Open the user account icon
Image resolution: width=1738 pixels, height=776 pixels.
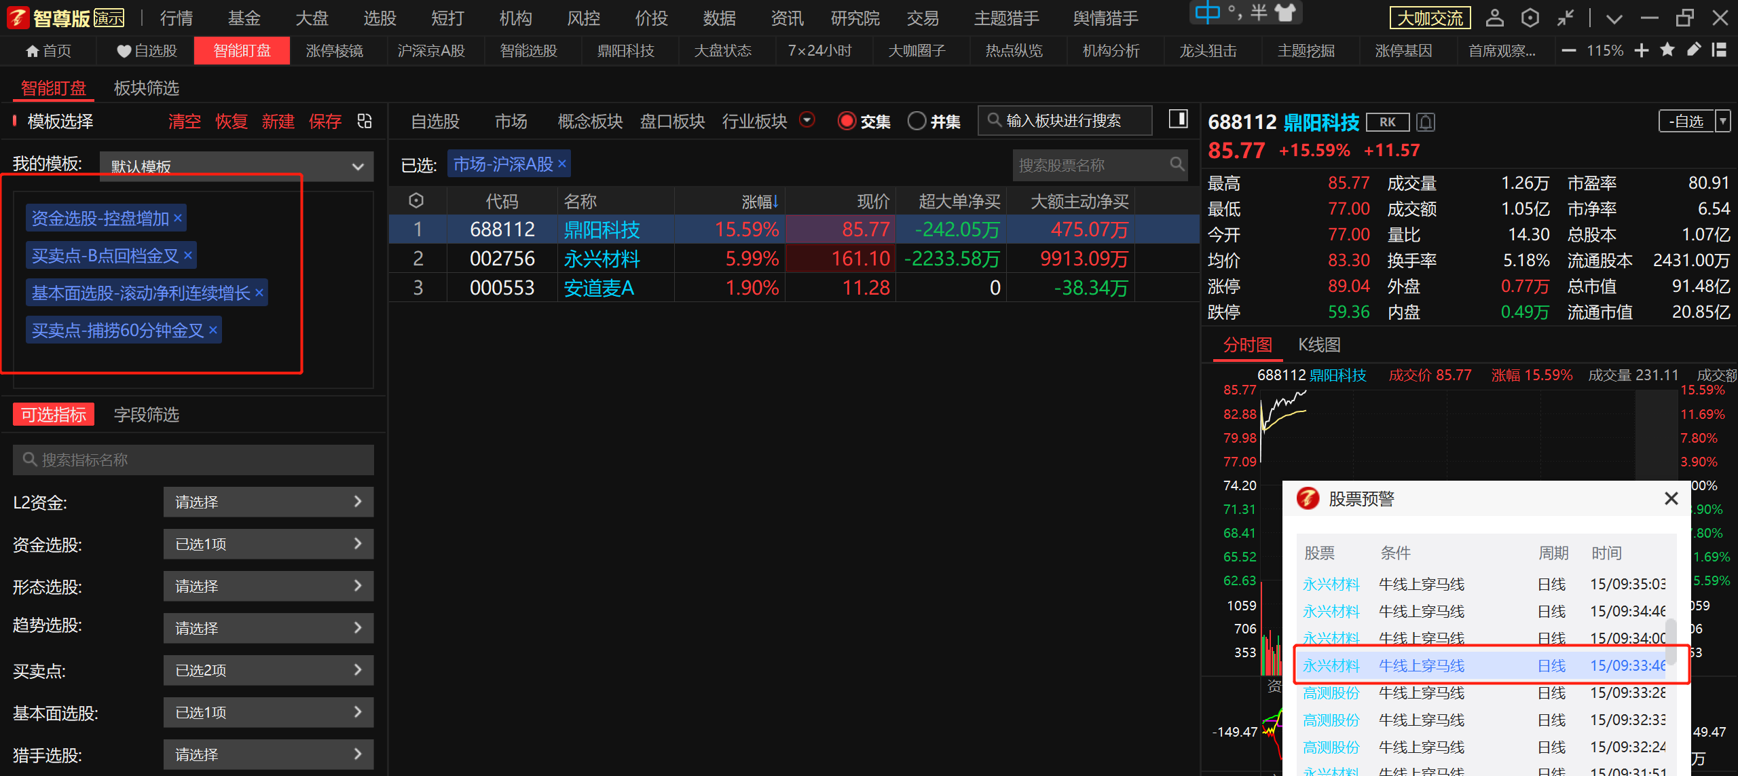click(x=1494, y=18)
